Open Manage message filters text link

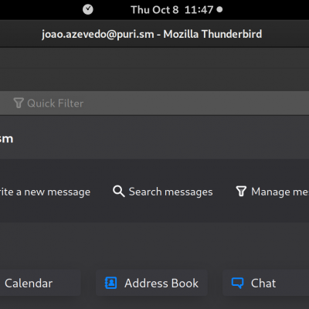[280, 192]
